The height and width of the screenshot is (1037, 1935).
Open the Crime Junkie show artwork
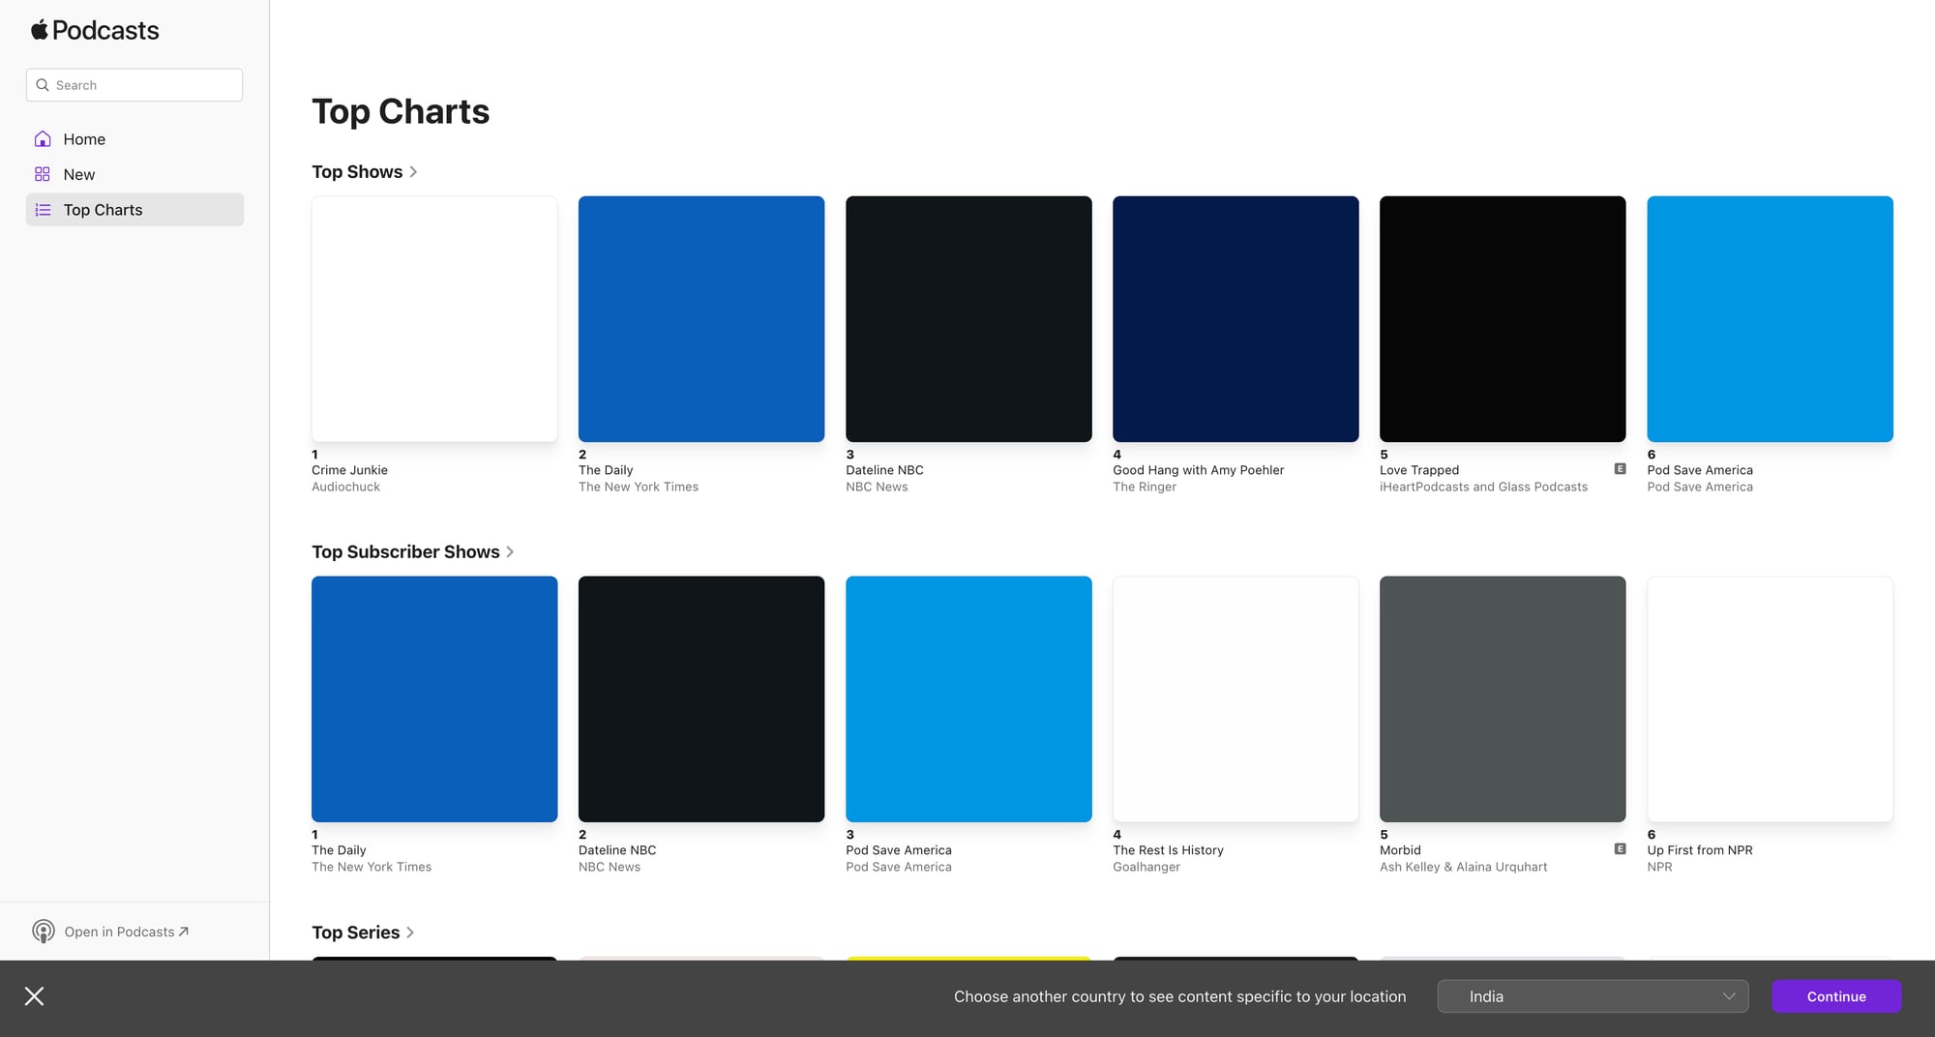(434, 319)
